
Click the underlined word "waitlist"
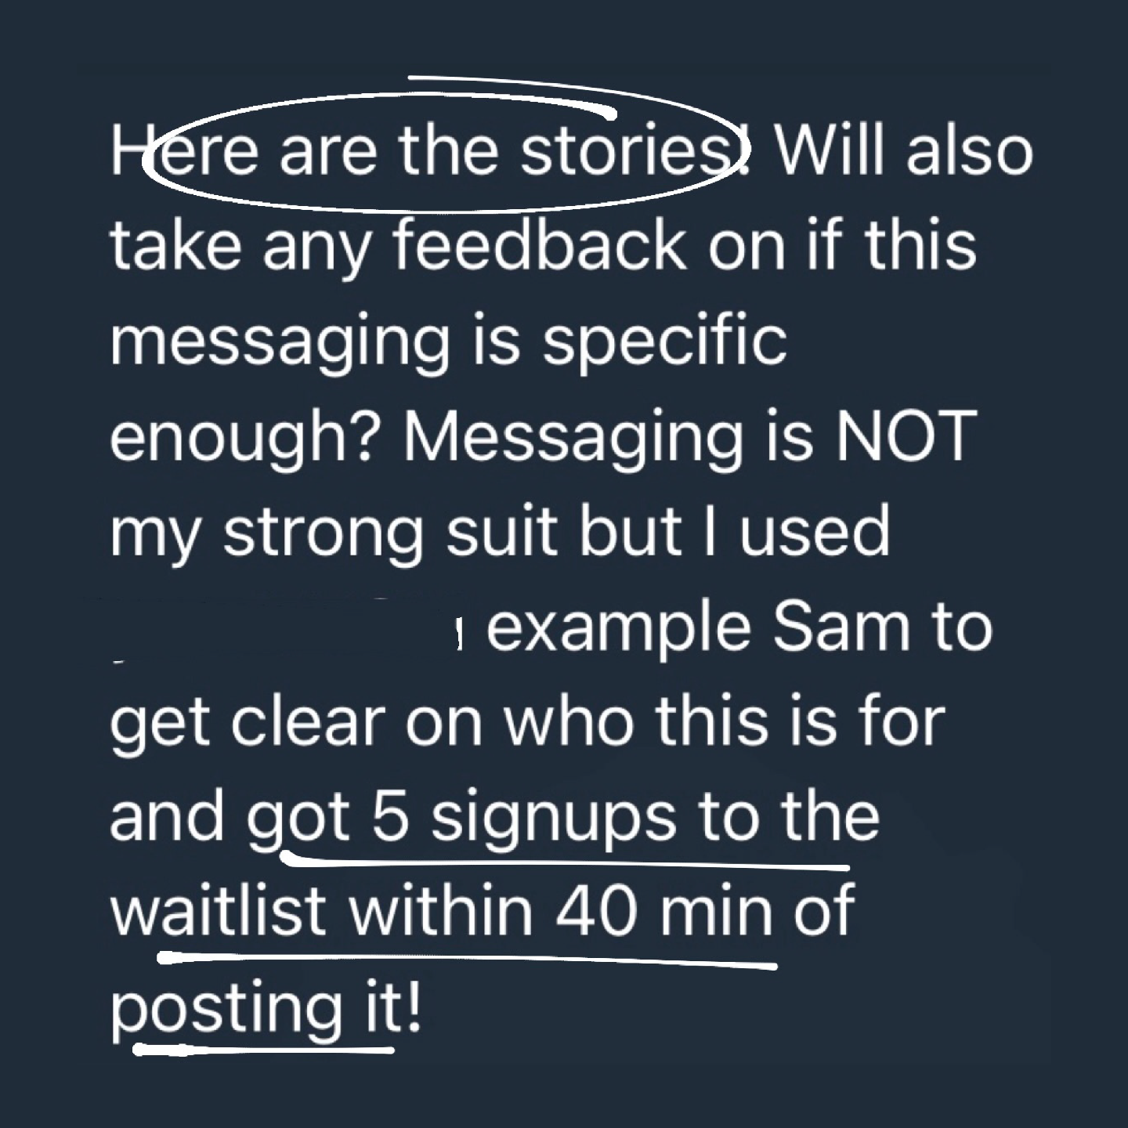[218, 912]
